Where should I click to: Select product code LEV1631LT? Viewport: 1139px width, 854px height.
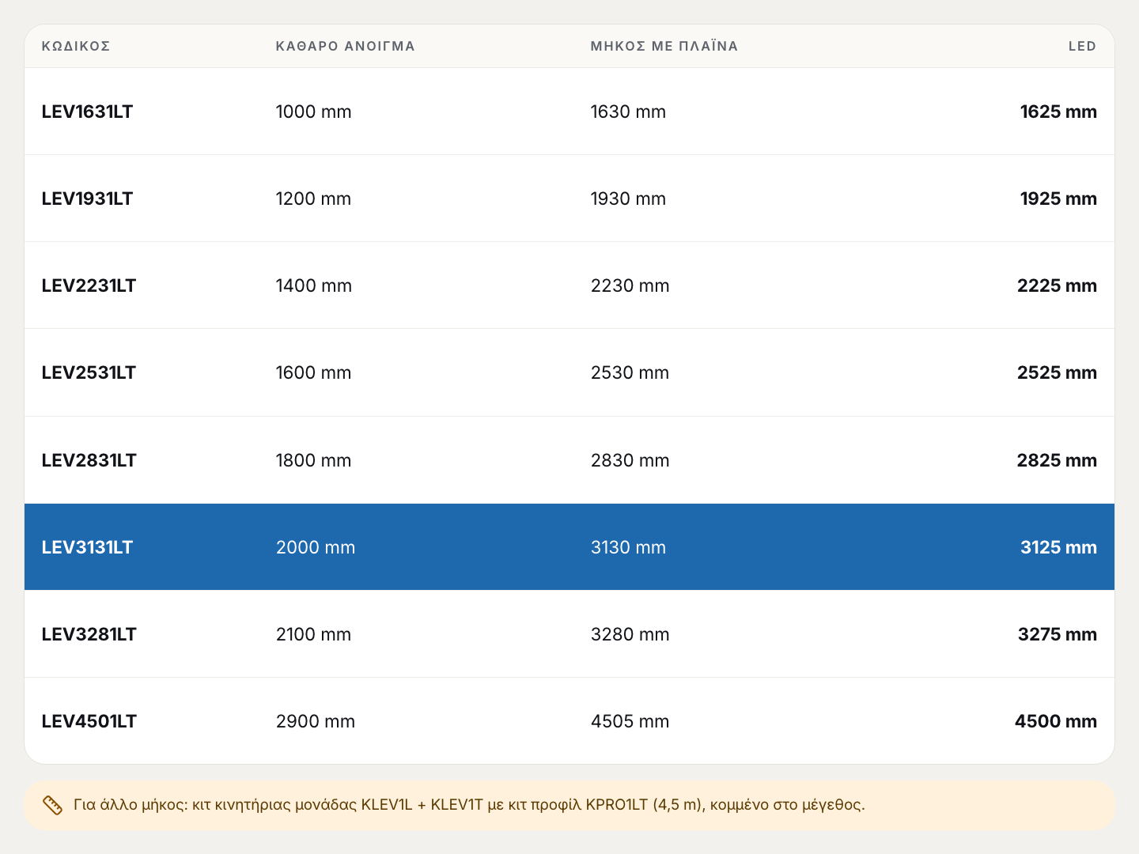click(87, 111)
